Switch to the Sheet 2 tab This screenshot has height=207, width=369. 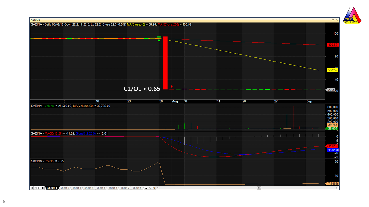click(65, 188)
